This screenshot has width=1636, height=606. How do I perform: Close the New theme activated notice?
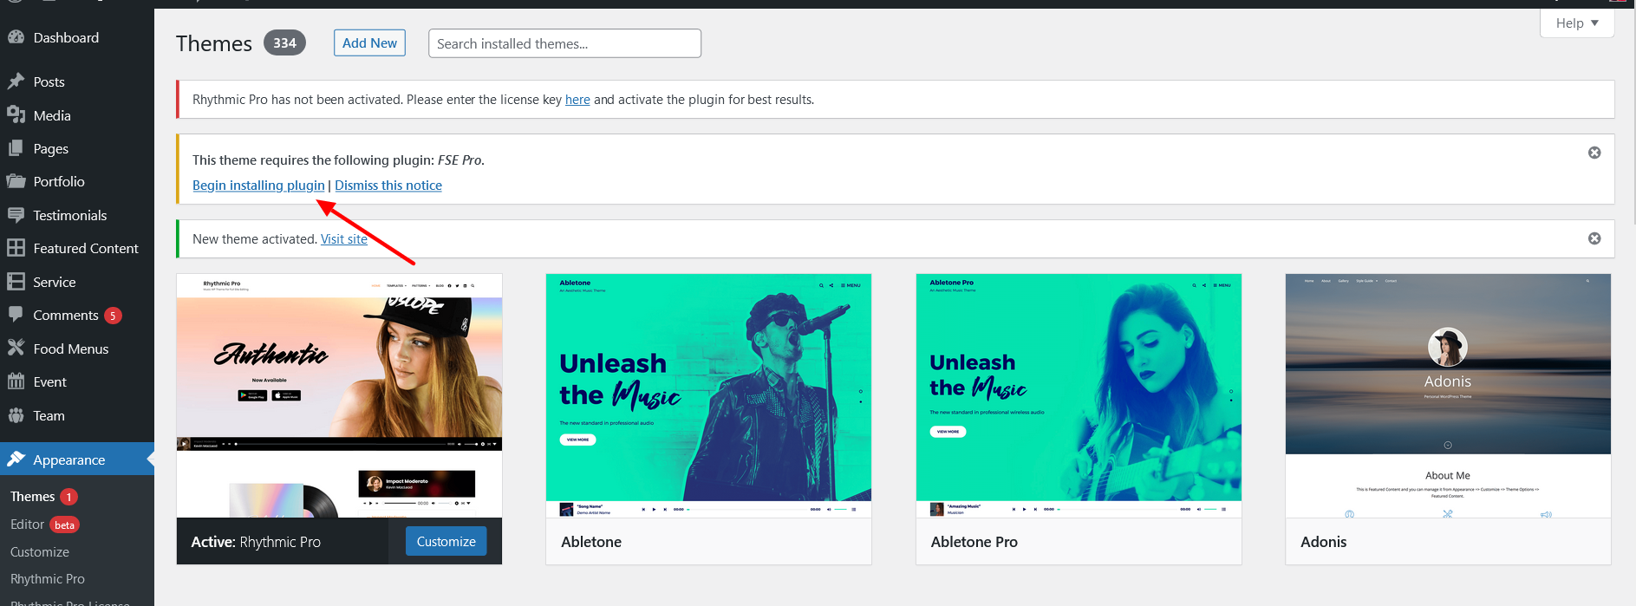point(1594,238)
